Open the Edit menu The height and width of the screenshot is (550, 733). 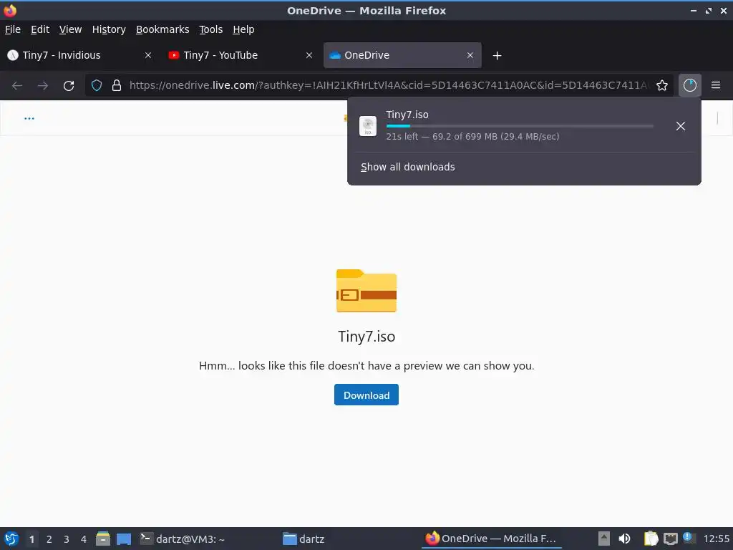coord(40,29)
